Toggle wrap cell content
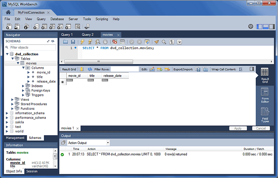The height and width of the screenshot is (178, 278). pyautogui.click(x=240, y=69)
